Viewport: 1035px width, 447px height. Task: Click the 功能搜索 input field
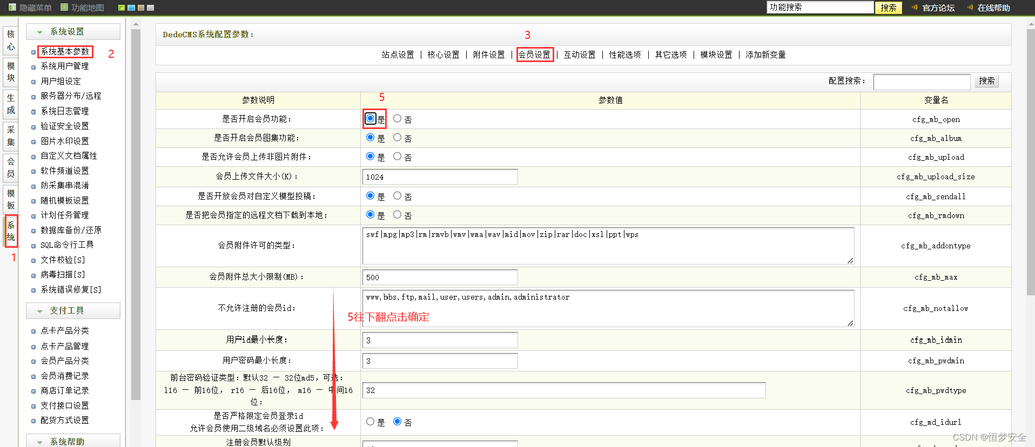pyautogui.click(x=820, y=8)
